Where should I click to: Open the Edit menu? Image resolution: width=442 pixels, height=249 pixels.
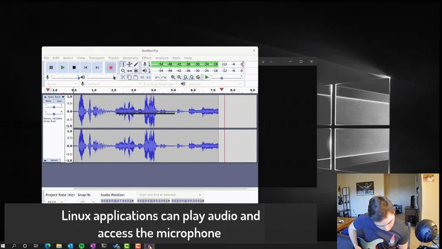point(56,58)
